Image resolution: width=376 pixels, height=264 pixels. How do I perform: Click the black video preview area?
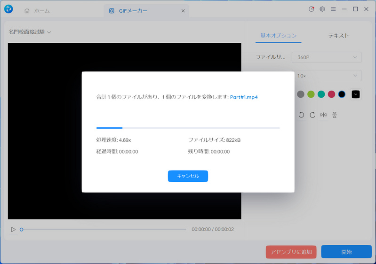pyautogui.click(x=124, y=131)
